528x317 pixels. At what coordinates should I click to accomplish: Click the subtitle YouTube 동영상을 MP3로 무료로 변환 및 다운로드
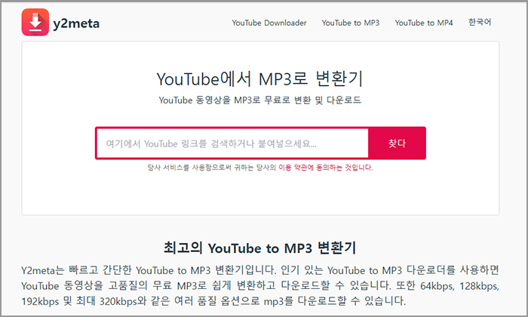[260, 100]
